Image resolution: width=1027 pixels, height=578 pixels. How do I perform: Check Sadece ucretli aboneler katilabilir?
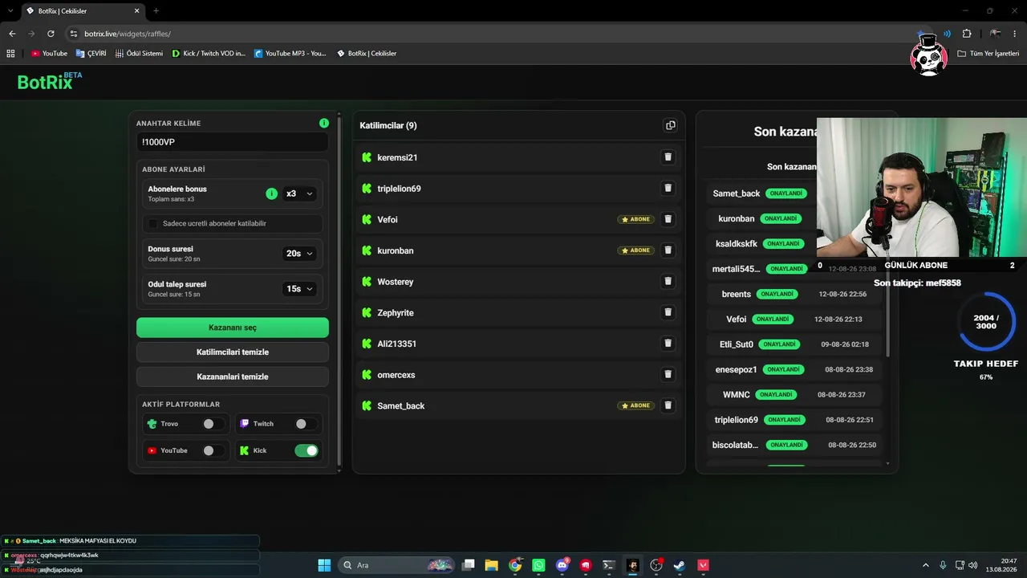click(153, 223)
